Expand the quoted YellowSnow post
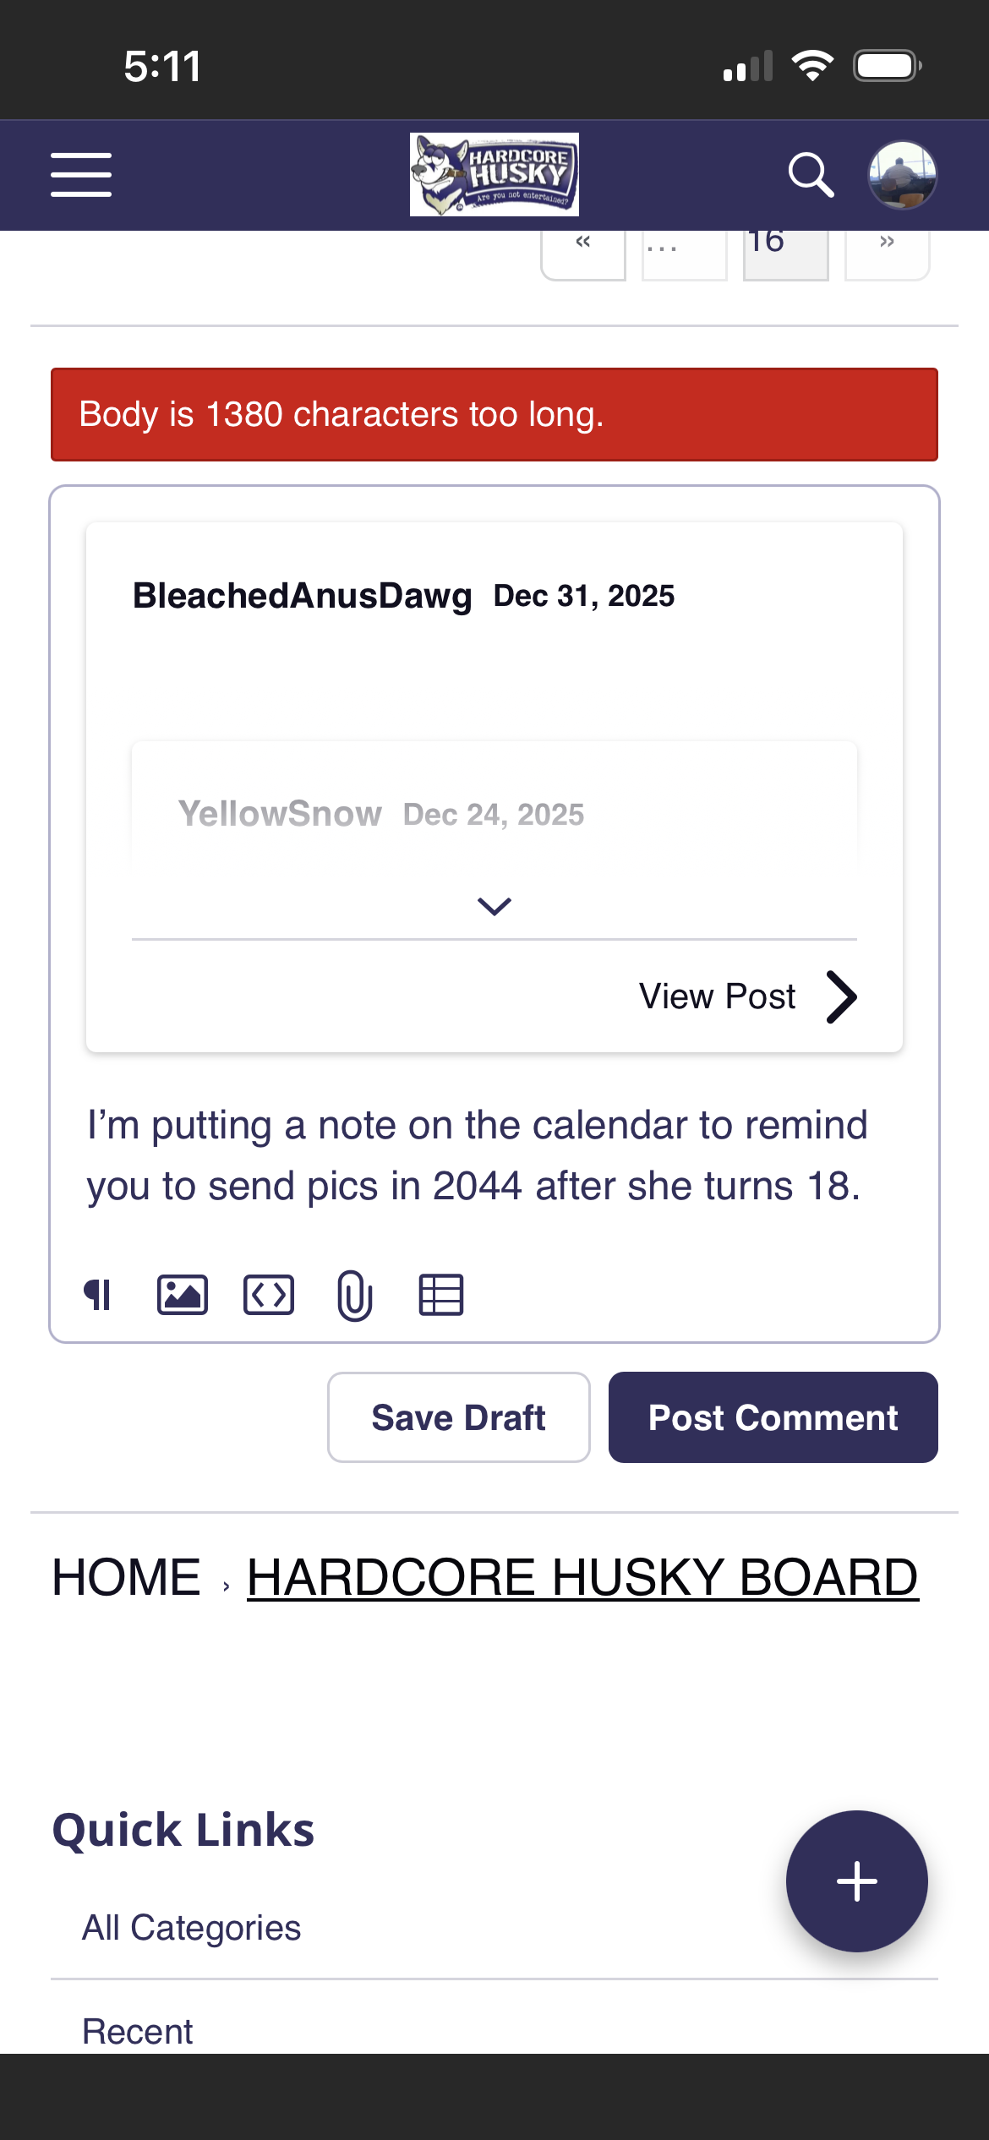The width and height of the screenshot is (989, 2140). pyautogui.click(x=494, y=906)
